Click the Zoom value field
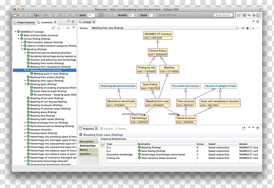Image resolution: width=274 pixels, height=188 pixels. point(91,15)
